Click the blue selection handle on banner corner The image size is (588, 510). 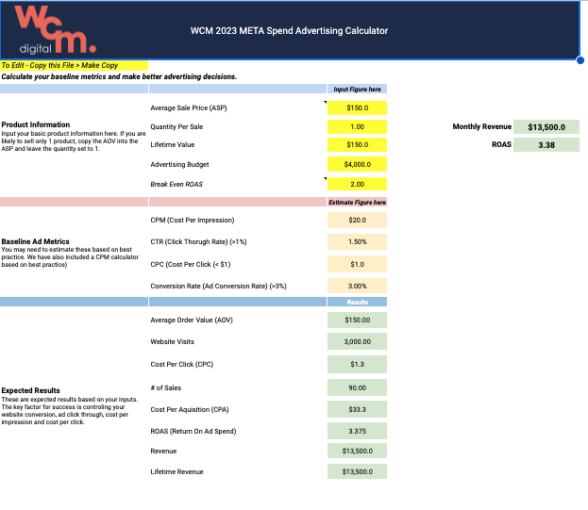580,59
